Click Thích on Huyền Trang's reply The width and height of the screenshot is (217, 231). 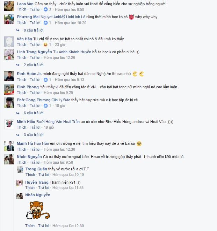pos(30,188)
